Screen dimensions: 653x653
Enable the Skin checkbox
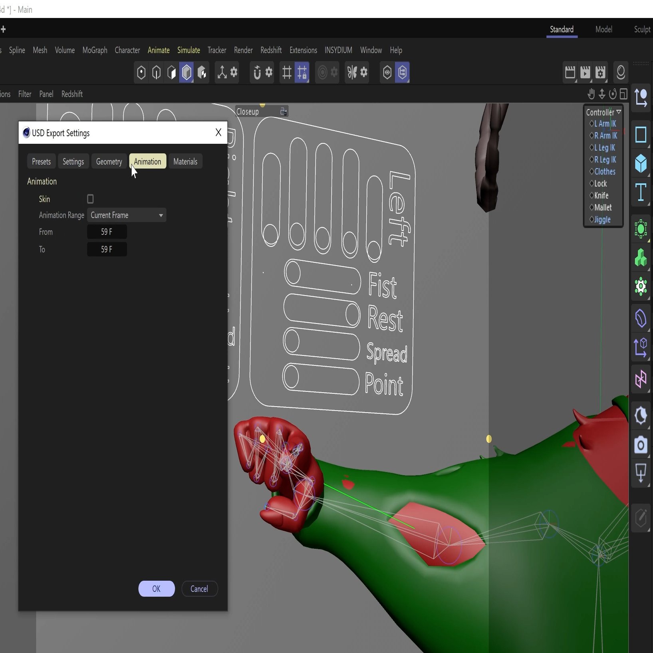(x=90, y=199)
